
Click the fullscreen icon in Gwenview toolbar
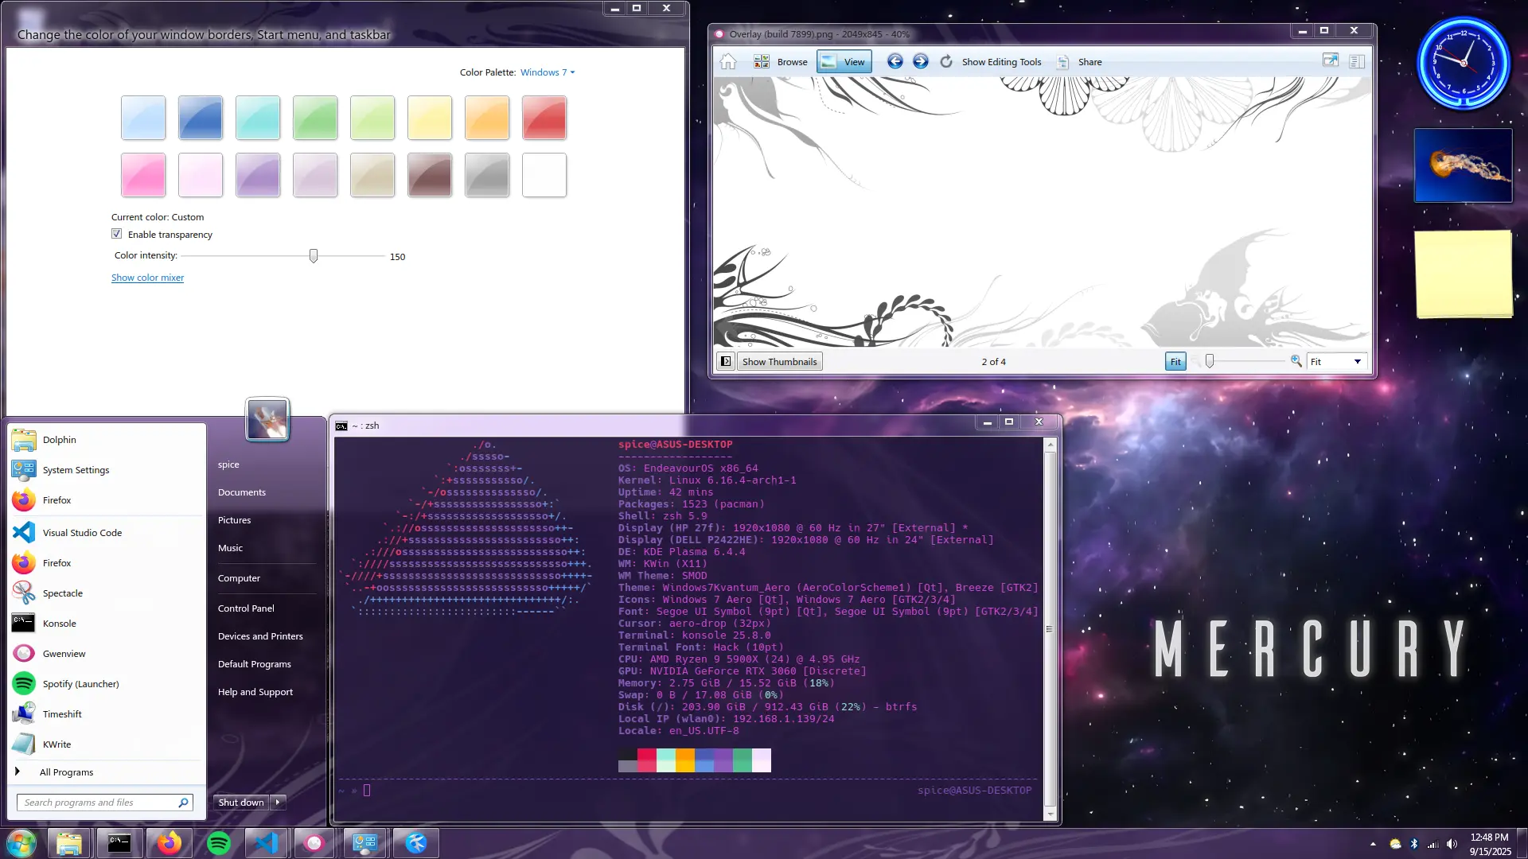tap(1330, 61)
